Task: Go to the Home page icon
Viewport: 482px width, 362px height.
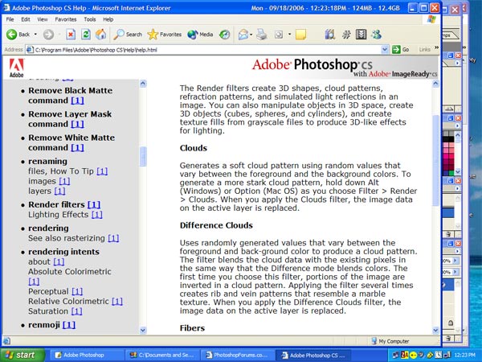Action: tap(101, 35)
